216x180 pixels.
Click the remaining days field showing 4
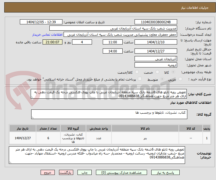pos(82,42)
